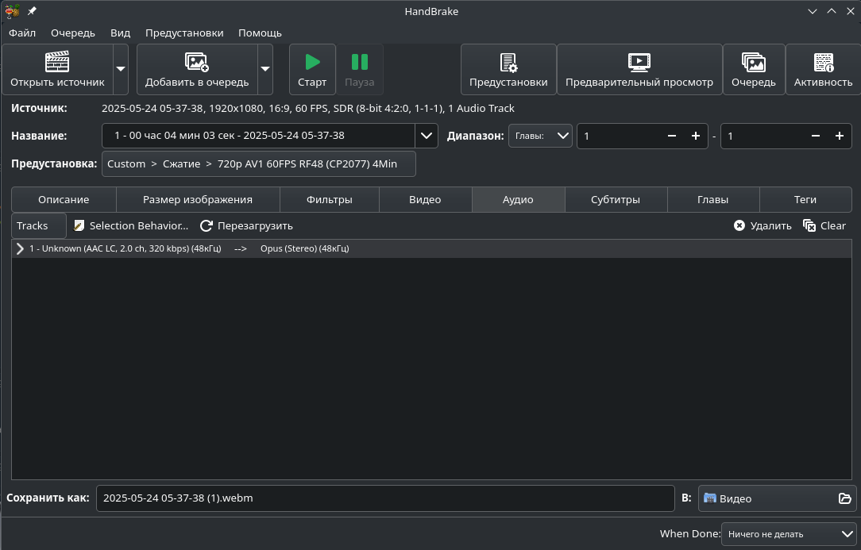Expand the Open Source dropdown arrow
The width and height of the screenshot is (861, 550).
(x=121, y=69)
